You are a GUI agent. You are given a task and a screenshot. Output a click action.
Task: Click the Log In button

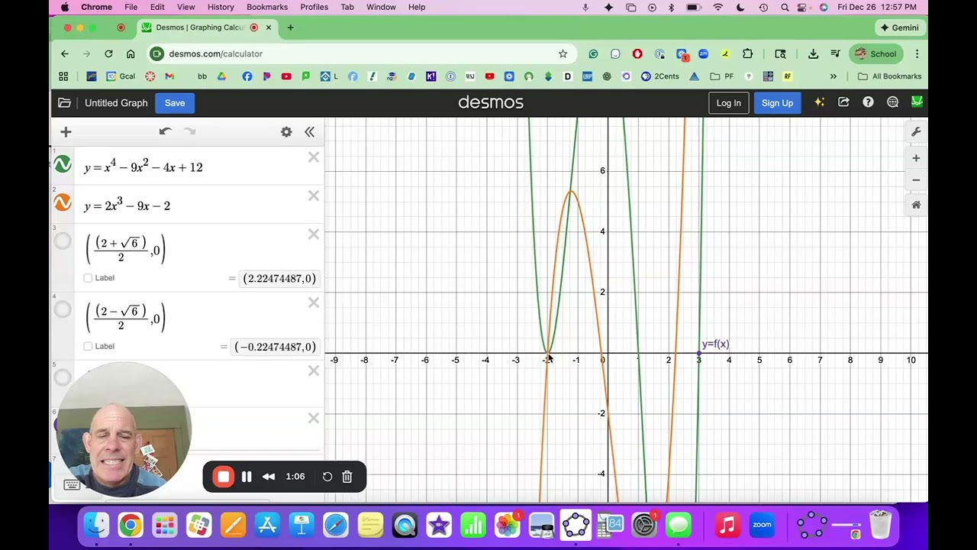(728, 102)
